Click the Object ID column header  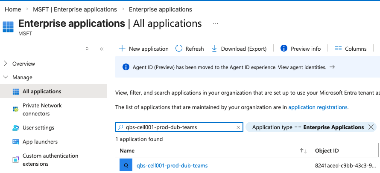(x=327, y=150)
